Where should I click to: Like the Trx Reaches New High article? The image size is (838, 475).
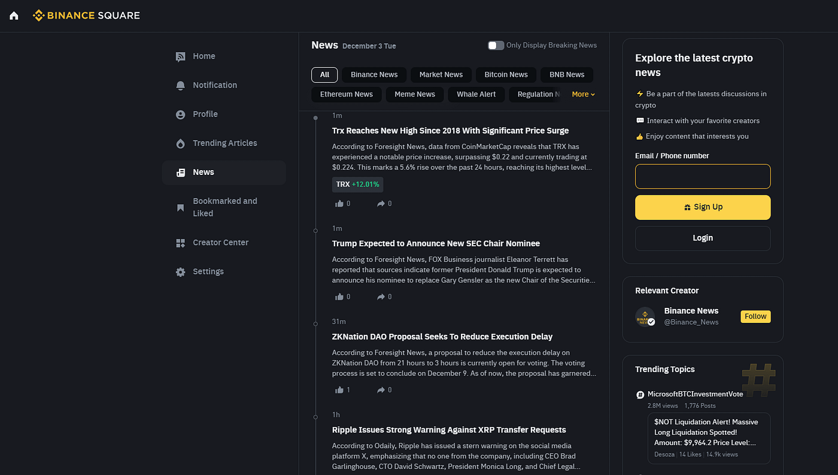(x=339, y=204)
